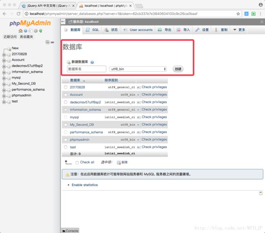Open Chrome profile avatar icon
The width and height of the screenshot is (265, 233).
click(261, 5)
